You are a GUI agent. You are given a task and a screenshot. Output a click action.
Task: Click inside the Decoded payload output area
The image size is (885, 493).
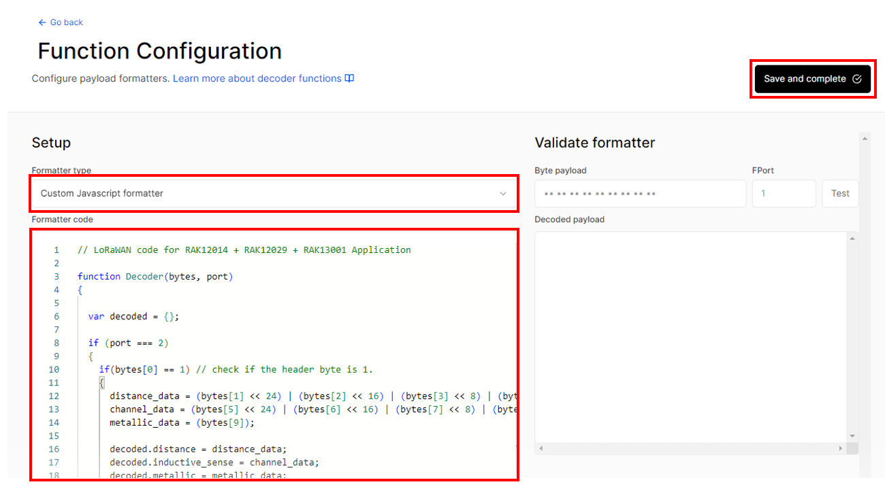[x=691, y=337]
